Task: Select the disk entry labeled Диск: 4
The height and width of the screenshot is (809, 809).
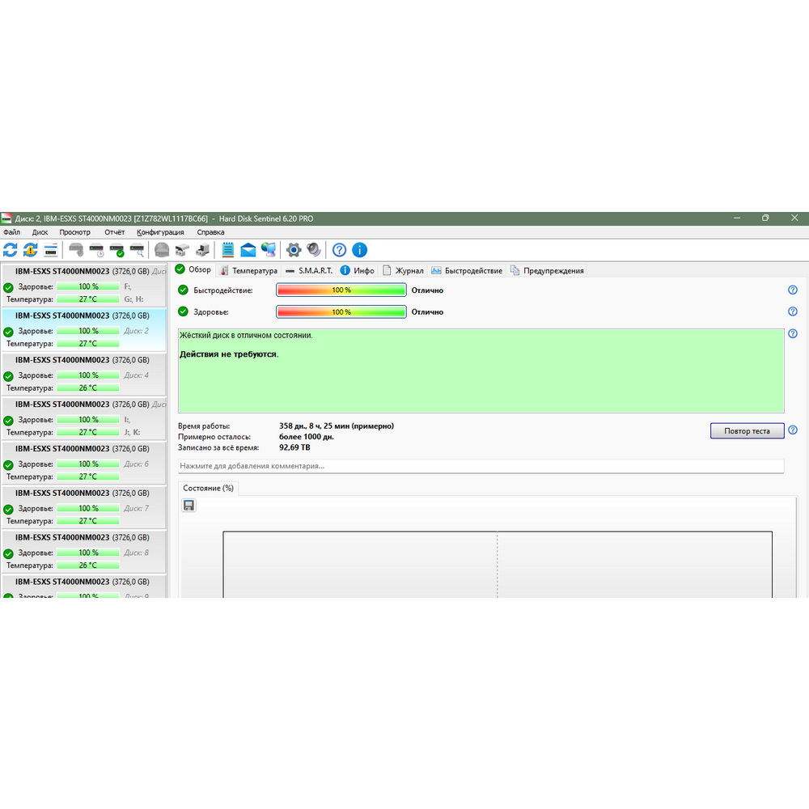Action: point(83,374)
